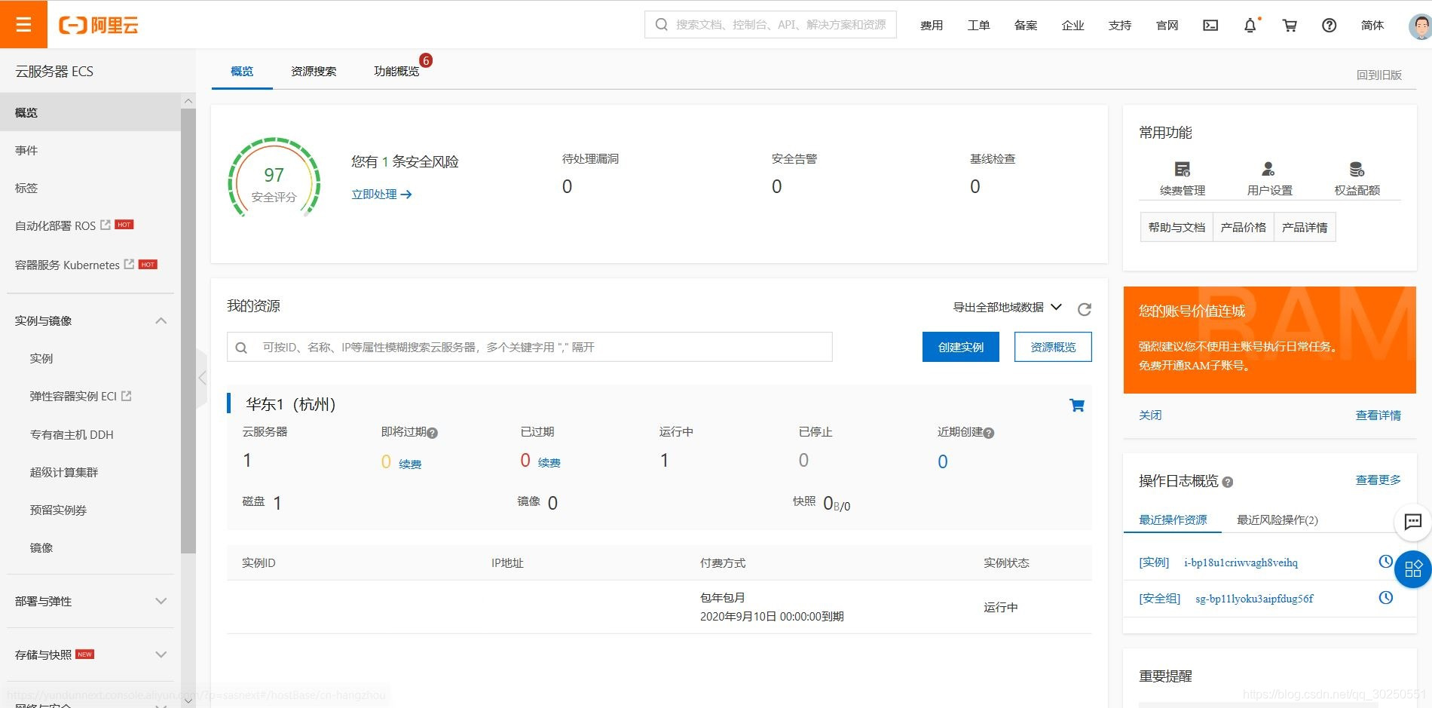Open the 备案 top menu
Image resolution: width=1432 pixels, height=708 pixels.
1026,25
